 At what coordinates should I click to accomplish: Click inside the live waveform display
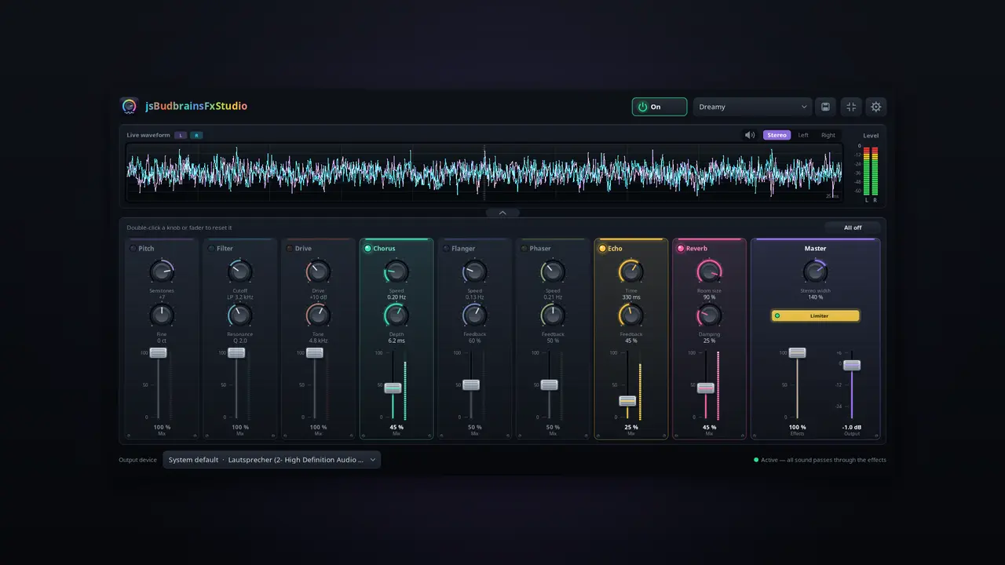(484, 172)
